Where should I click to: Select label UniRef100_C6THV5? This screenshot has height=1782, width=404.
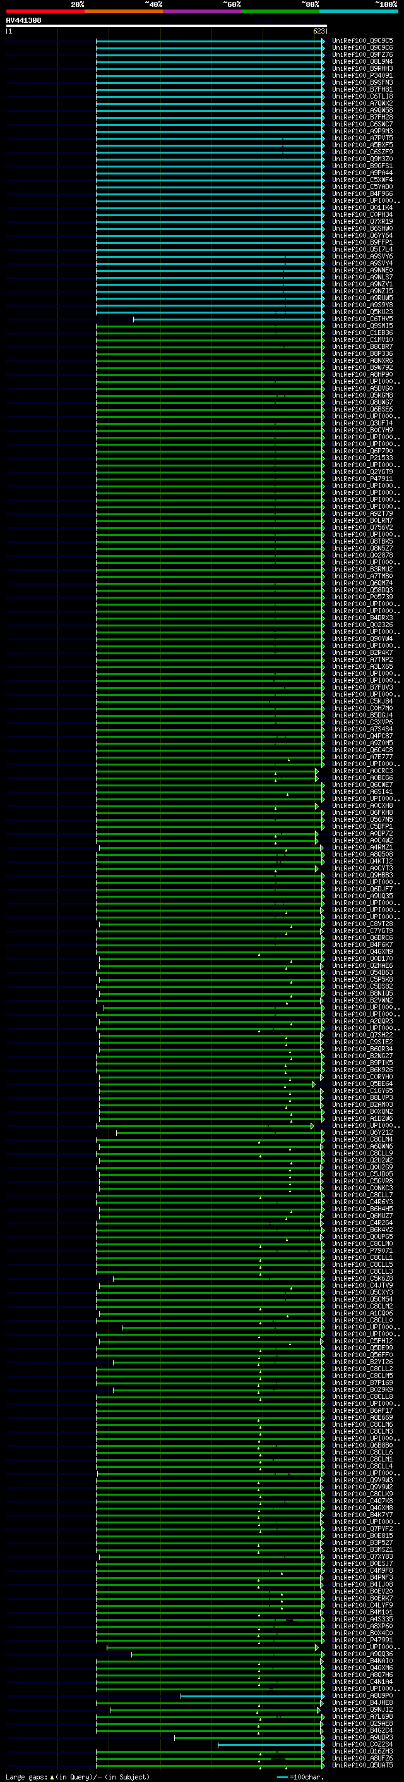pos(362,319)
